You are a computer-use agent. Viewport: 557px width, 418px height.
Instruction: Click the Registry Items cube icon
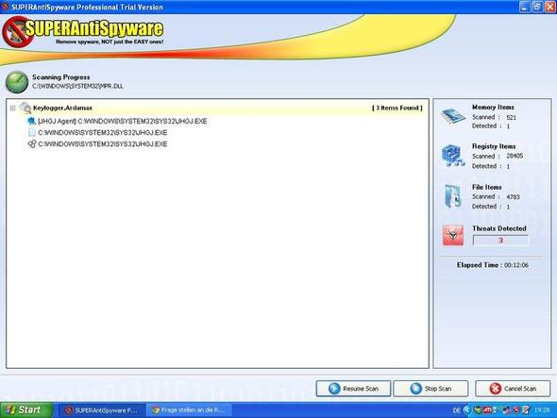click(x=453, y=155)
